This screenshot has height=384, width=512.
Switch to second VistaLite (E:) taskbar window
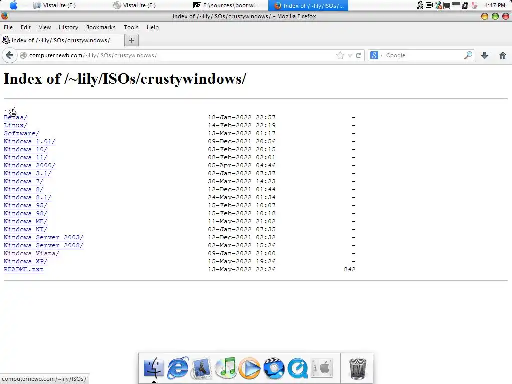pyautogui.click(x=135, y=5)
